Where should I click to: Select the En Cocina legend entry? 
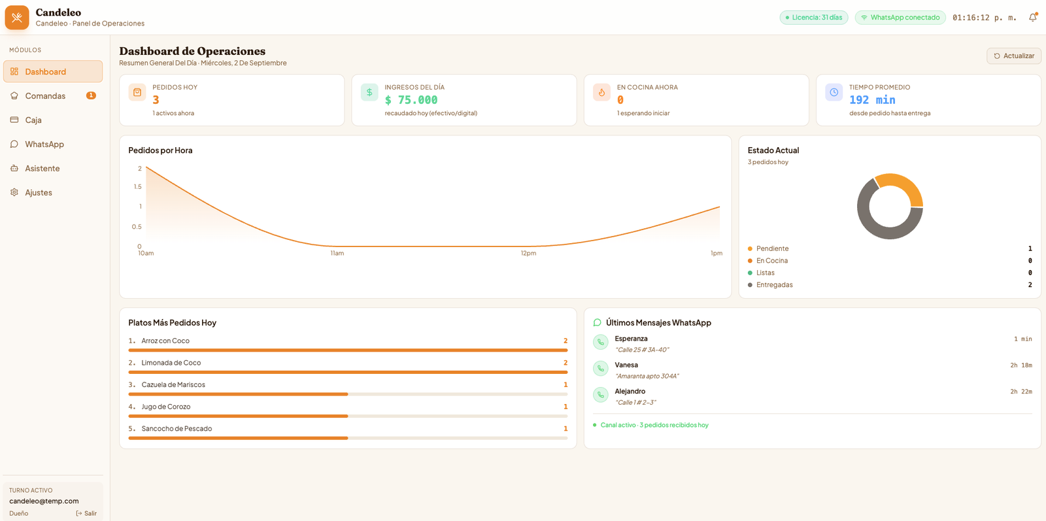[x=890, y=261]
